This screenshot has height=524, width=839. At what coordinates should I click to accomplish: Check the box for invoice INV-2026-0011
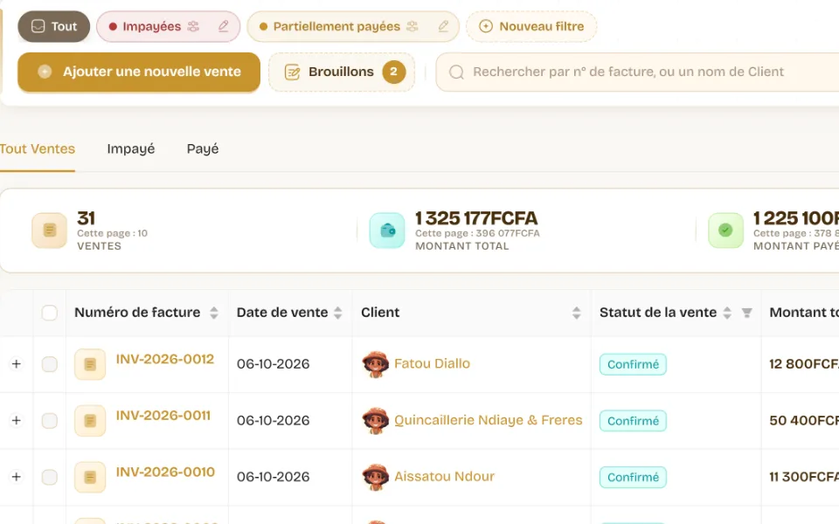tap(49, 421)
